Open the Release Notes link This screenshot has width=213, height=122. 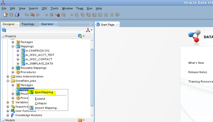(x=198, y=72)
